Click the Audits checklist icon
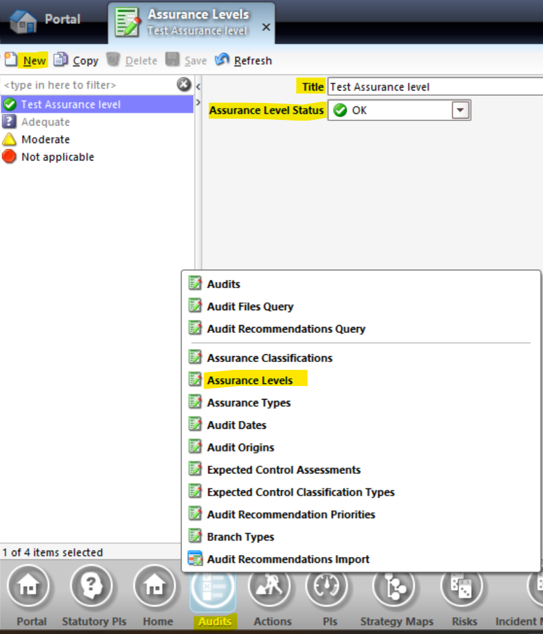543x634 pixels. point(213,586)
